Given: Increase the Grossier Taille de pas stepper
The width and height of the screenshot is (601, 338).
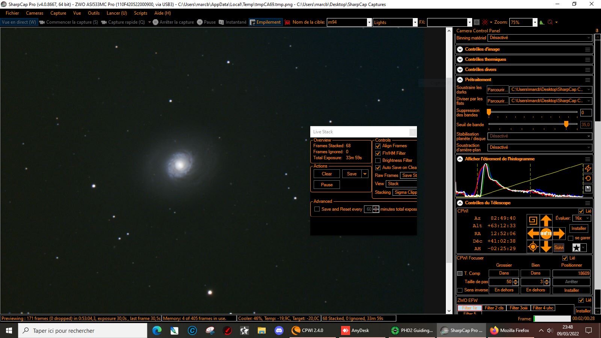Looking at the screenshot, I should [x=516, y=280].
